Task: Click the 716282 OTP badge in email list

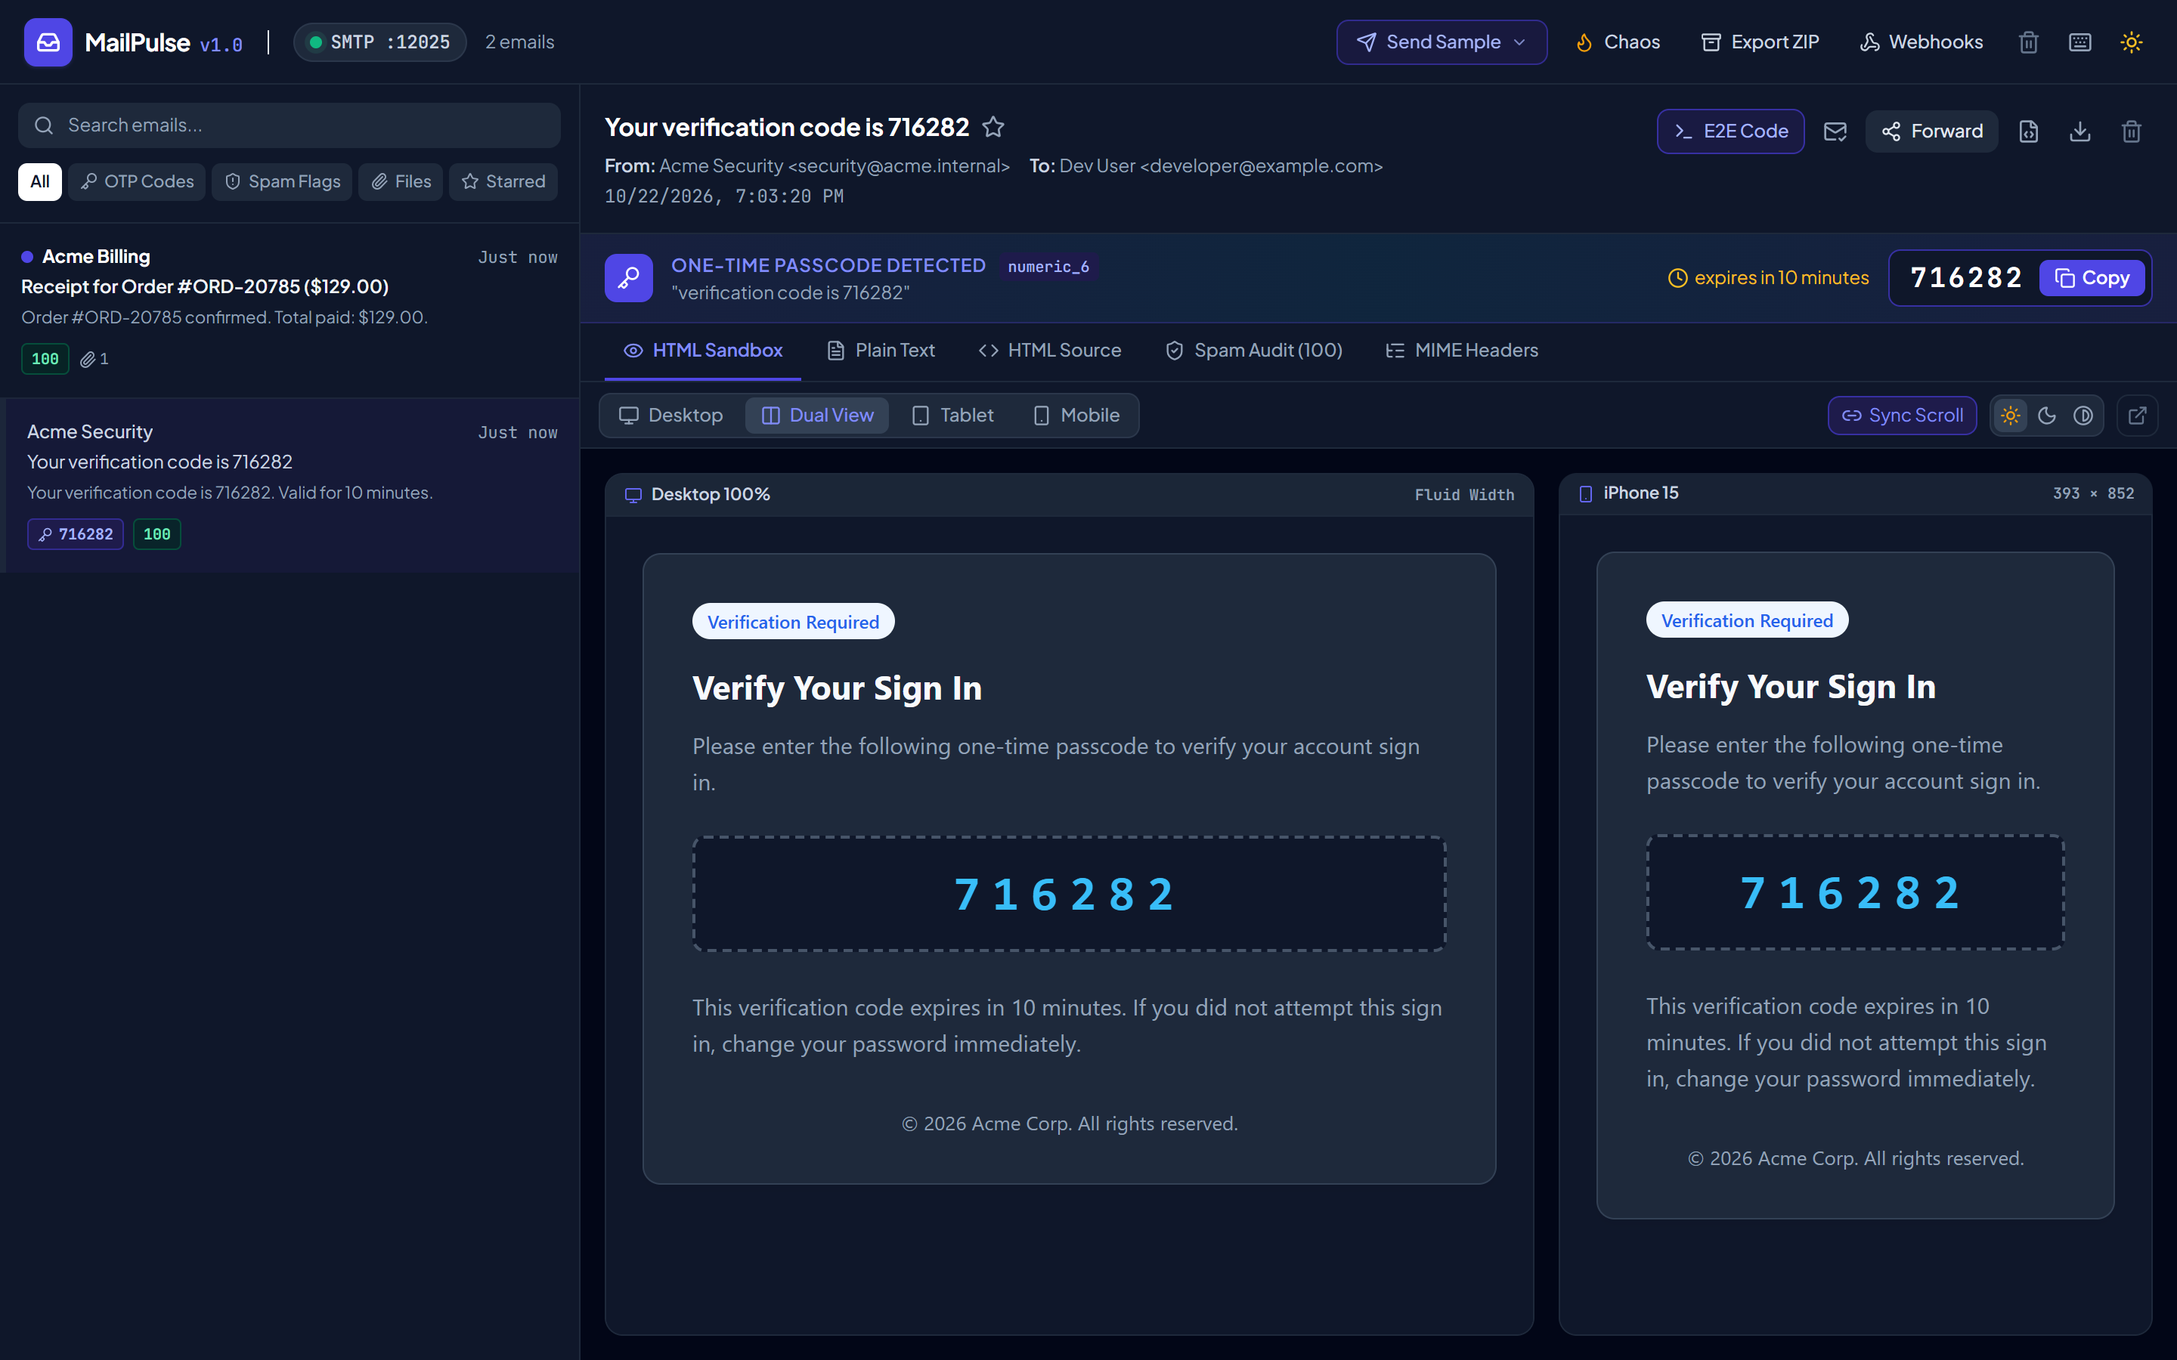Action: 76,534
